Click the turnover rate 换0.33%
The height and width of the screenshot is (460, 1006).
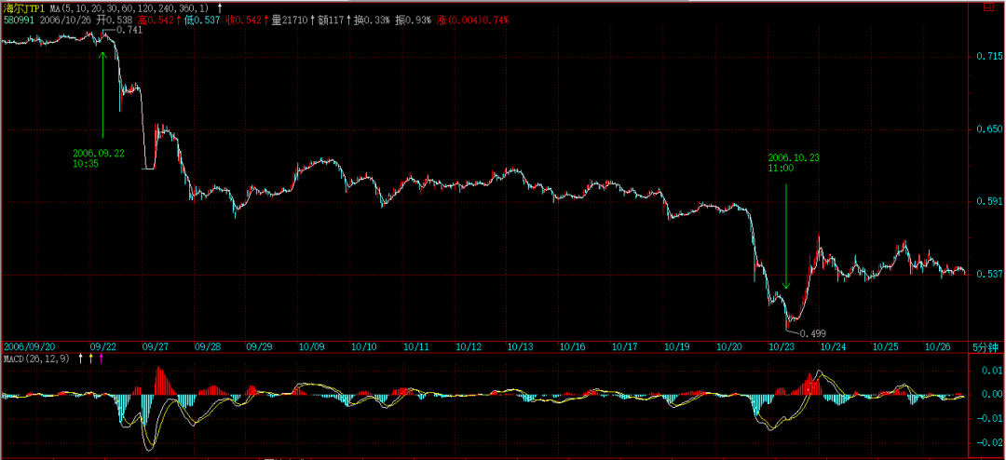[372, 20]
